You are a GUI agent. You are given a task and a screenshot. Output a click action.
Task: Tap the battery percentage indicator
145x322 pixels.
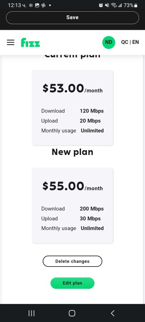(x=128, y=5)
